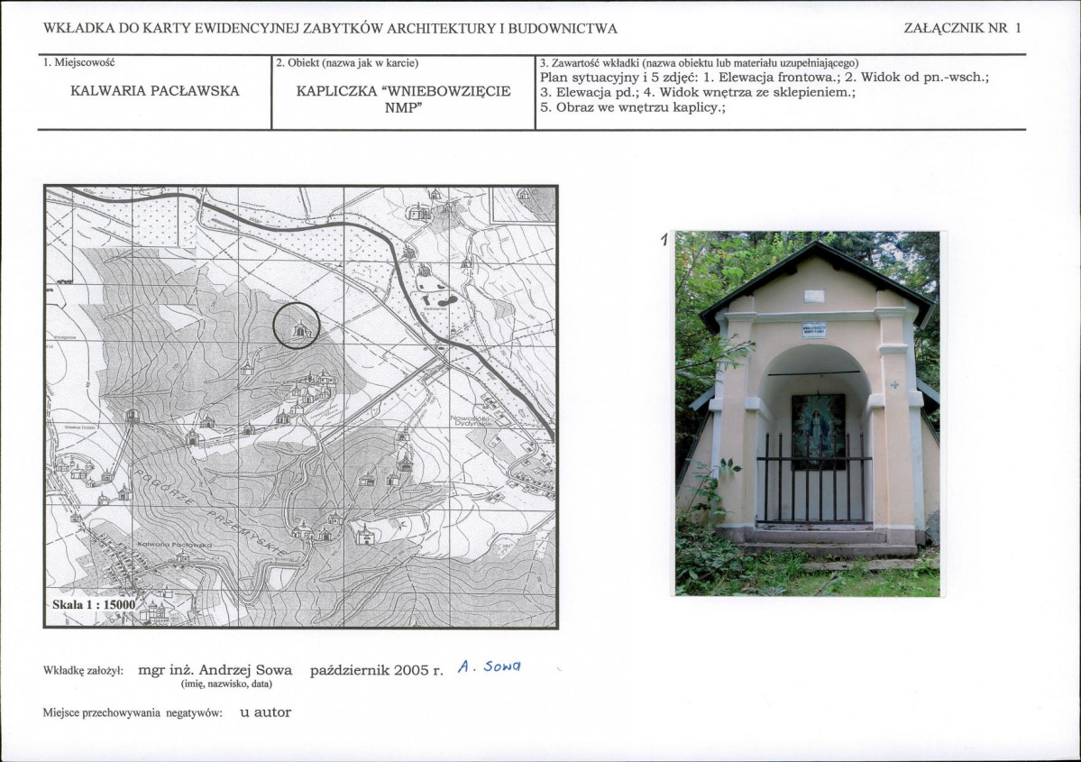Click the 'październik 2005 r.' date text
This screenshot has width=1081, height=762.
tap(376, 671)
